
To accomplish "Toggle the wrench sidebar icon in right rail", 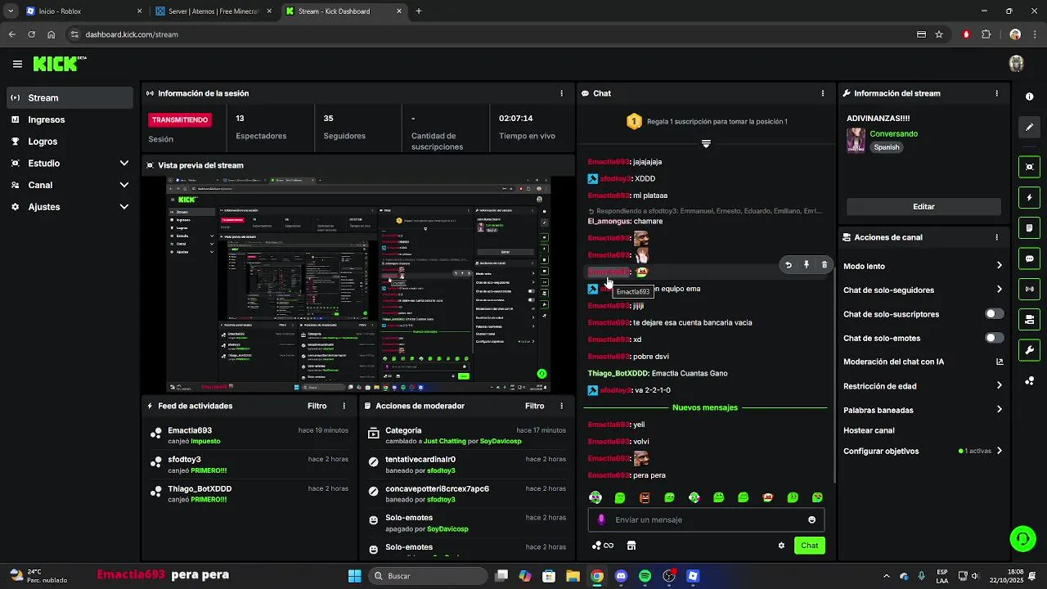I will pyautogui.click(x=1029, y=350).
